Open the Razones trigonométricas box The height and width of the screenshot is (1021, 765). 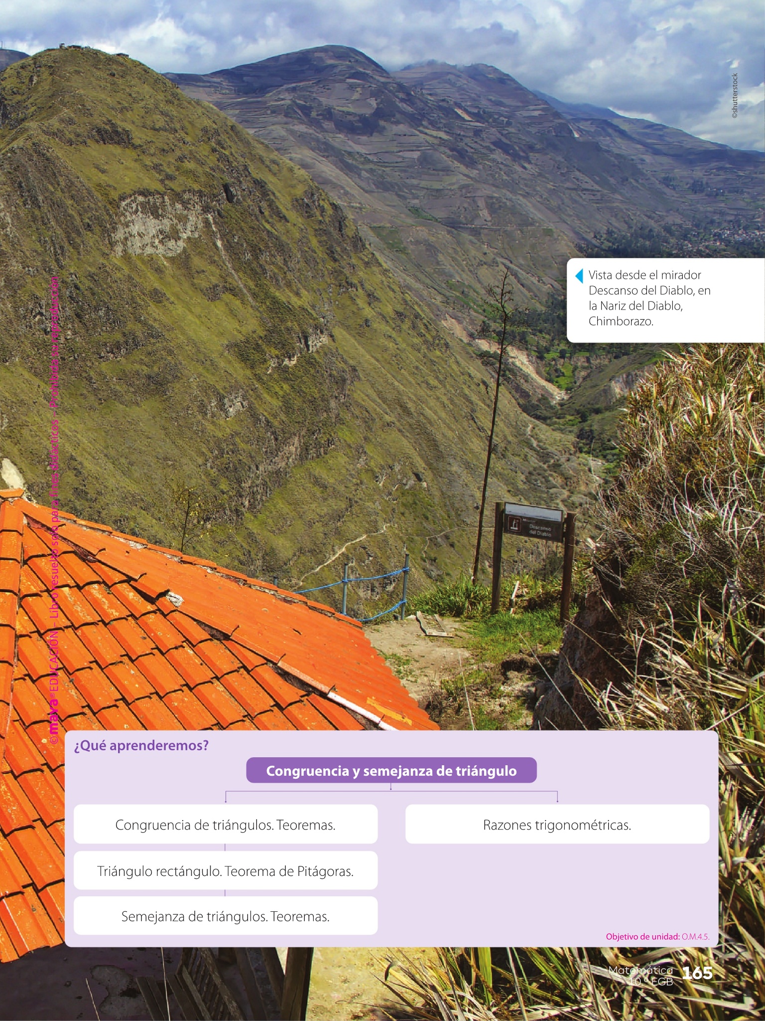(557, 825)
